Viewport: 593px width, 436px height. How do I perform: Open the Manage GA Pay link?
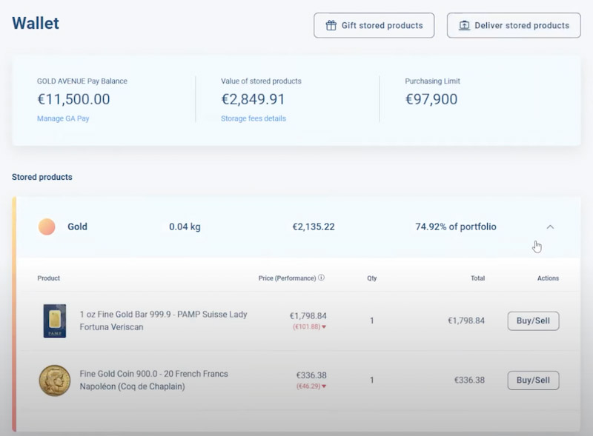pyautogui.click(x=63, y=118)
